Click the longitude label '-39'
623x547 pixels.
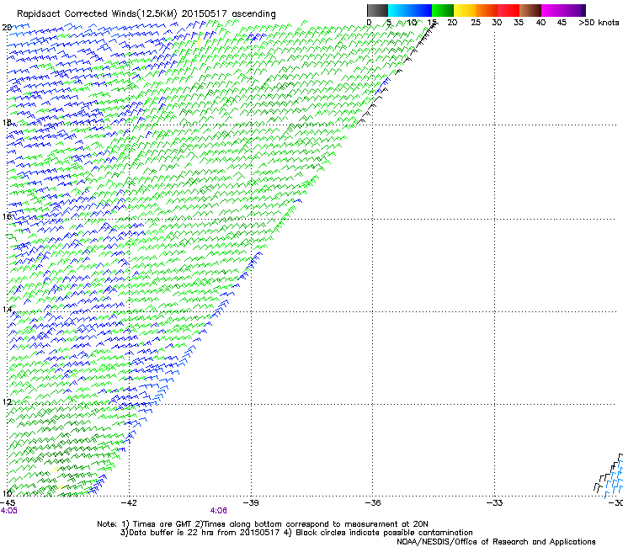click(x=251, y=503)
